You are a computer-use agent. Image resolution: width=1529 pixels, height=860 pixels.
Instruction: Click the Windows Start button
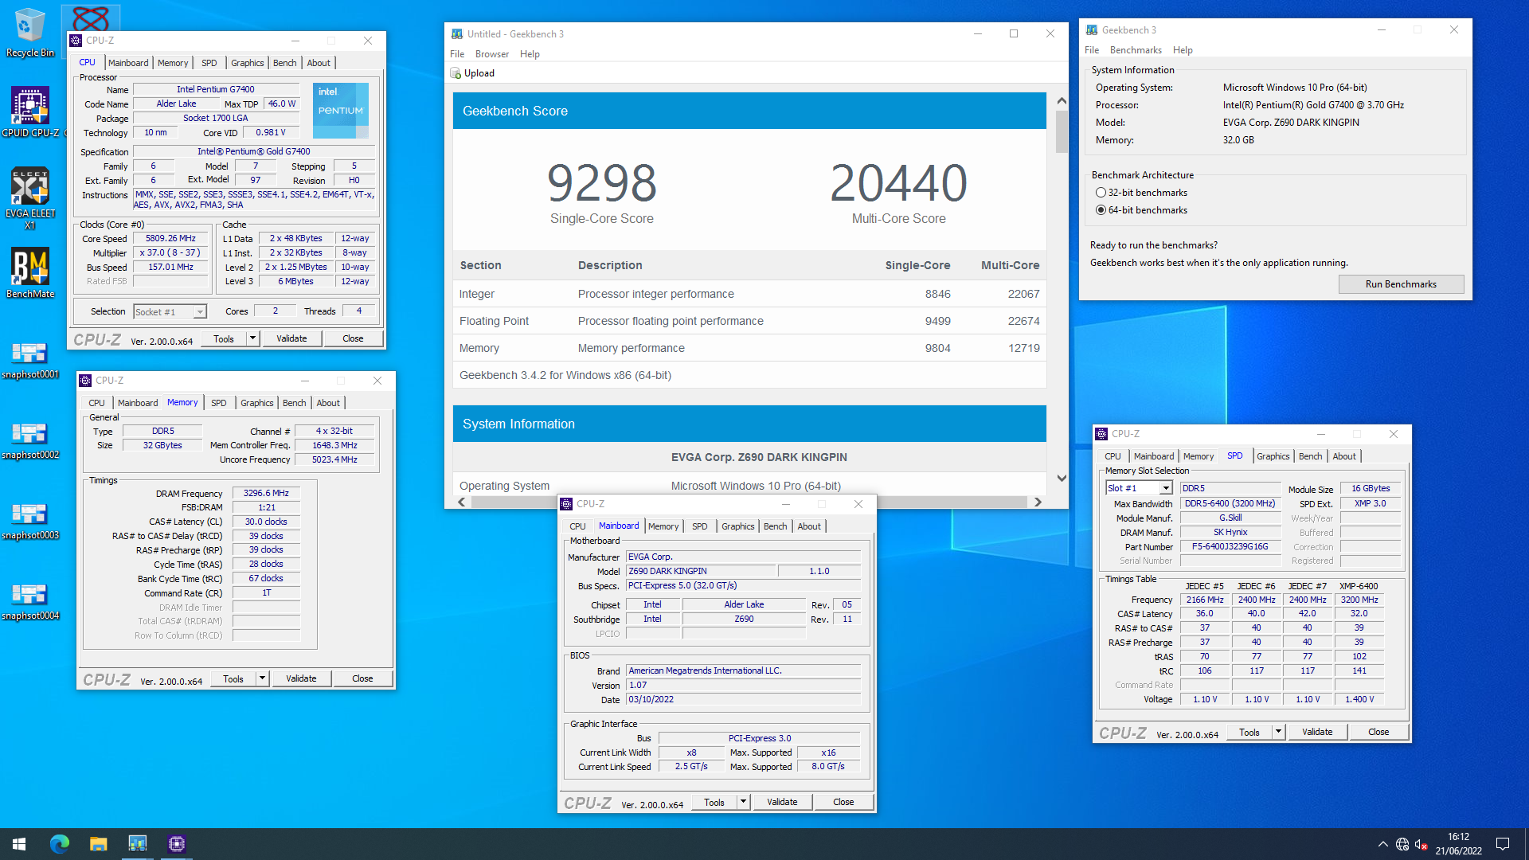[x=19, y=844]
